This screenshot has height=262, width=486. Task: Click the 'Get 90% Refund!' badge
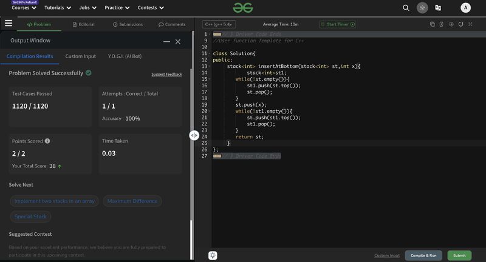tap(25, 2)
